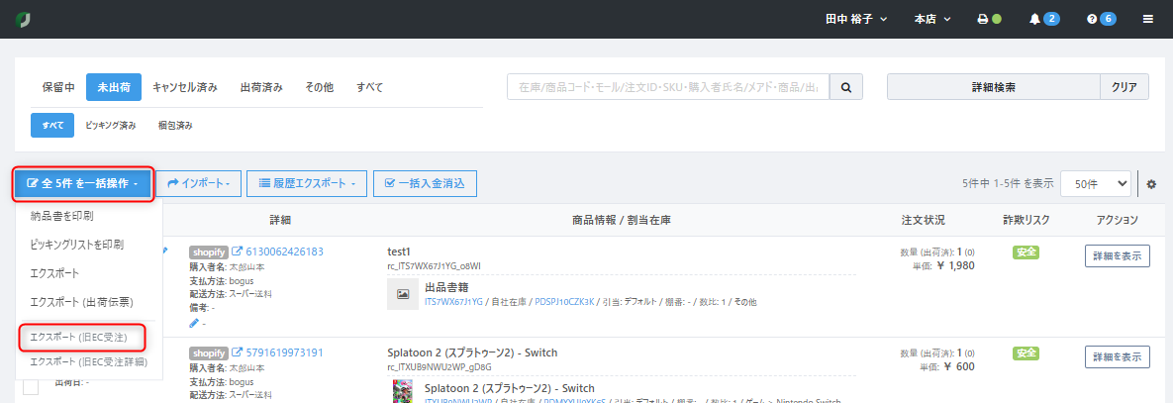Click the Splatoon 2 product thumbnail
The image size is (1173, 403).
(403, 391)
